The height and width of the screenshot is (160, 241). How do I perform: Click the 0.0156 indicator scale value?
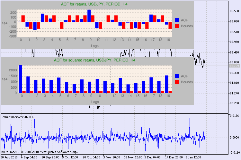click(234, 116)
